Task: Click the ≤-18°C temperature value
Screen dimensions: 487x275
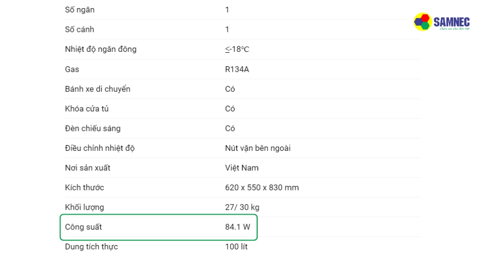Action: (237, 49)
